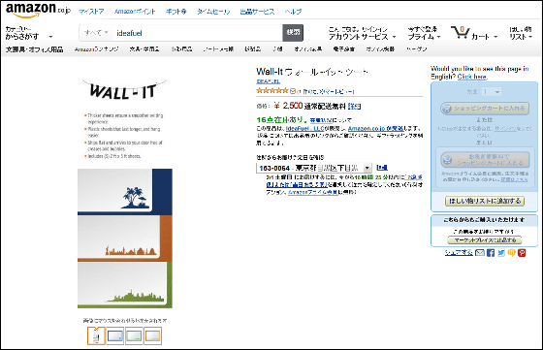
Task: Open the details link under the prime cart button
Action: tap(514, 179)
